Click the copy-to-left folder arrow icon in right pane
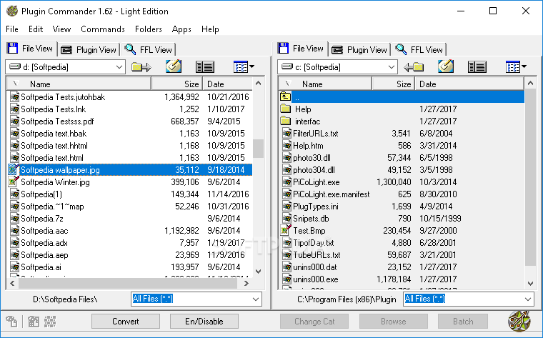 tap(414, 67)
